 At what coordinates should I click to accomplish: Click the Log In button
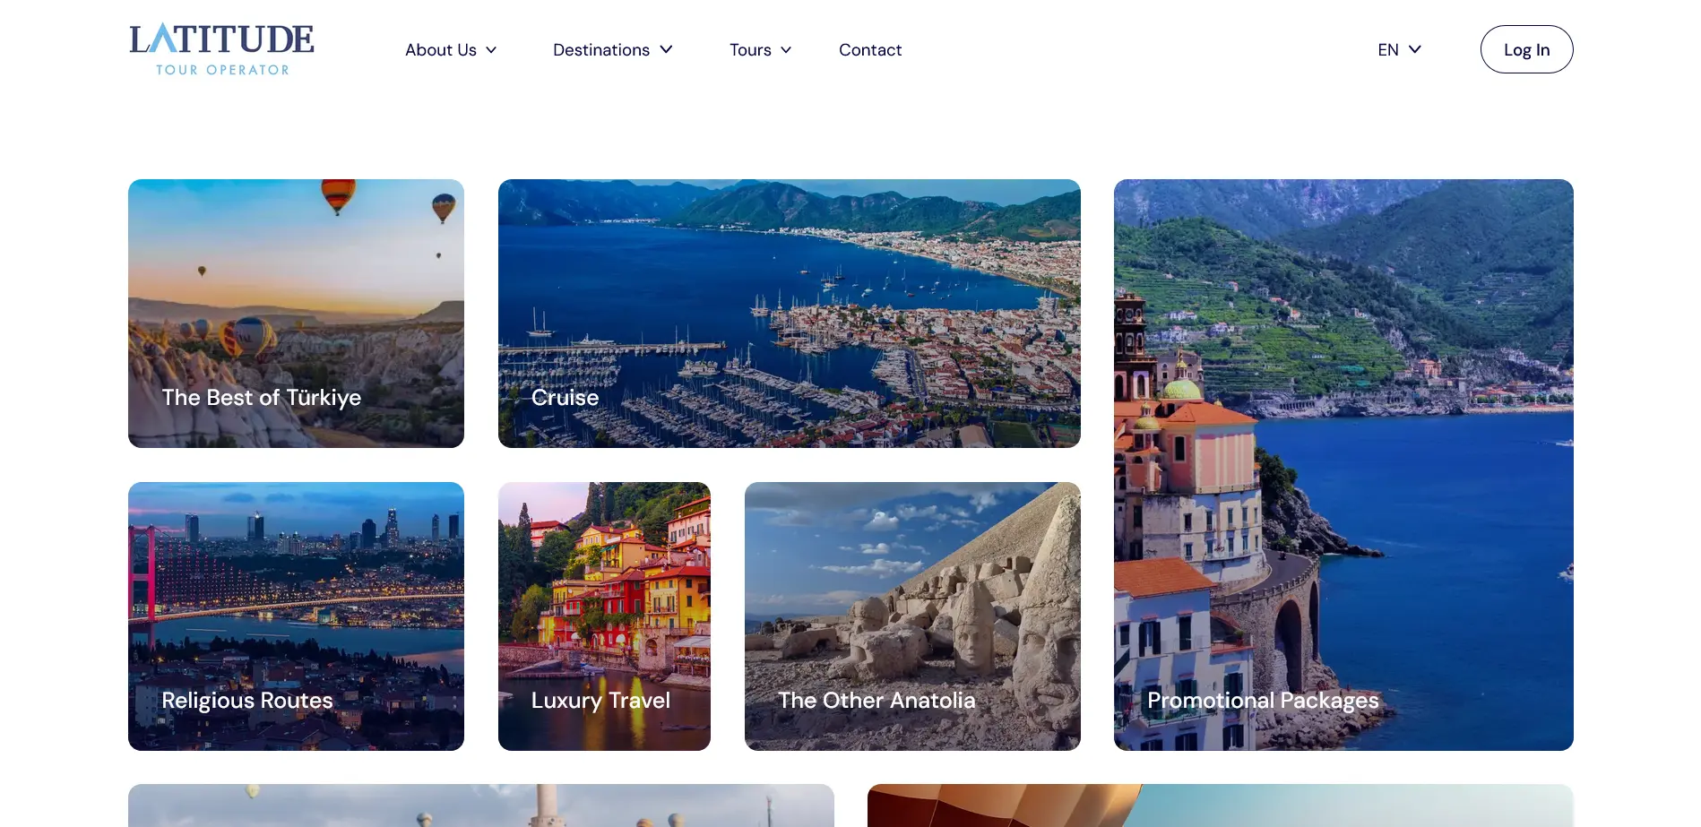(1526, 49)
